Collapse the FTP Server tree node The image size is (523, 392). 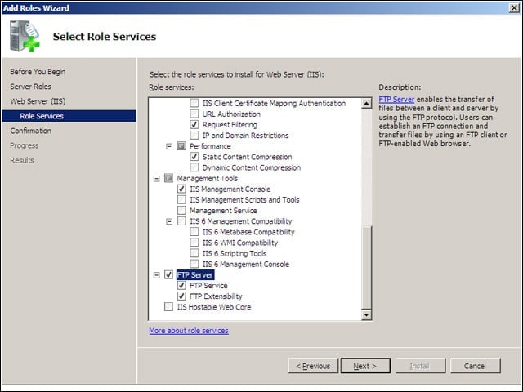156,275
